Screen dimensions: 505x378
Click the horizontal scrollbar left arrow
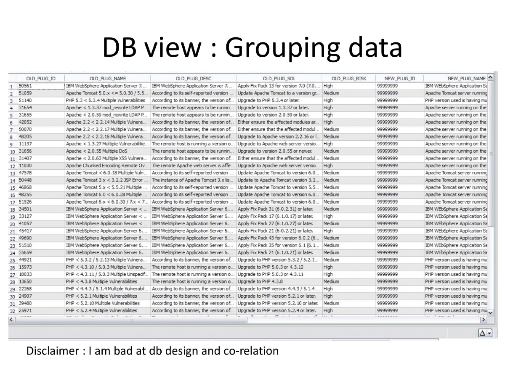[x=11, y=320]
